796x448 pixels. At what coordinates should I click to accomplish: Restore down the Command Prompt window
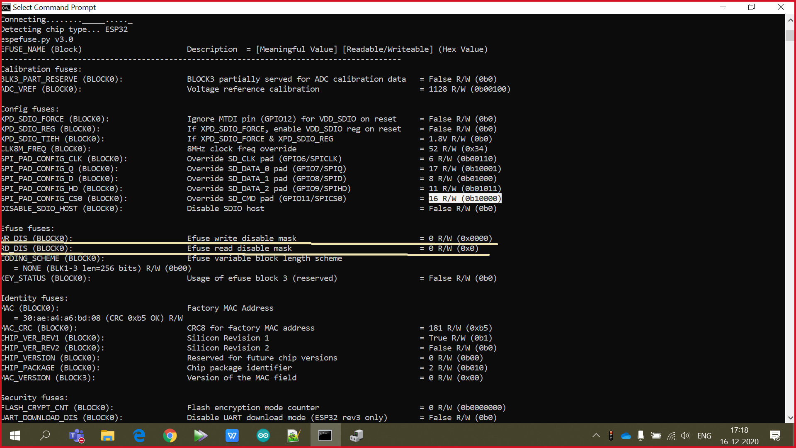coord(751,7)
